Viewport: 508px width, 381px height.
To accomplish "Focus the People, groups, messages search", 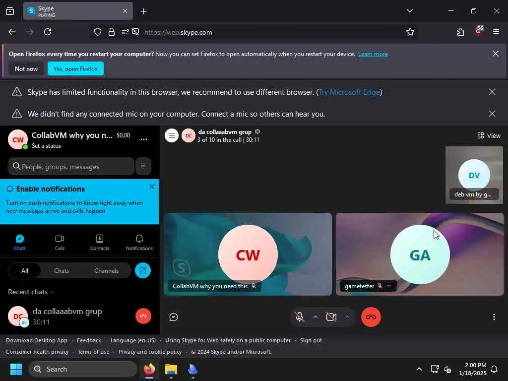I will click(x=71, y=167).
